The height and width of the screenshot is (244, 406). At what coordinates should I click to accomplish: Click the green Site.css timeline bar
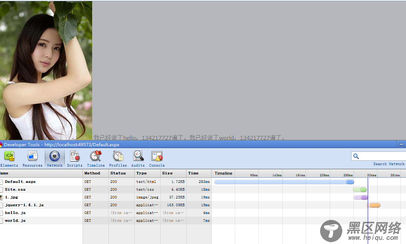360,190
